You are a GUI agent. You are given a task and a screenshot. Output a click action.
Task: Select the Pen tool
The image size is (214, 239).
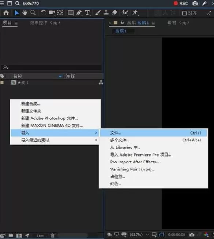click(x=79, y=13)
